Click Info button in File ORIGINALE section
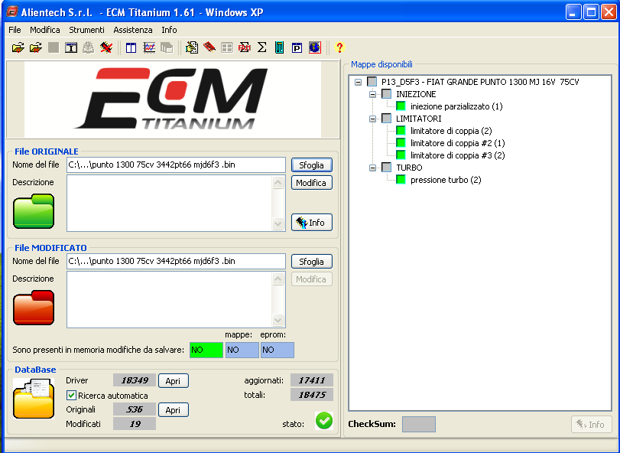Viewport: 620px width, 453px height. click(312, 223)
